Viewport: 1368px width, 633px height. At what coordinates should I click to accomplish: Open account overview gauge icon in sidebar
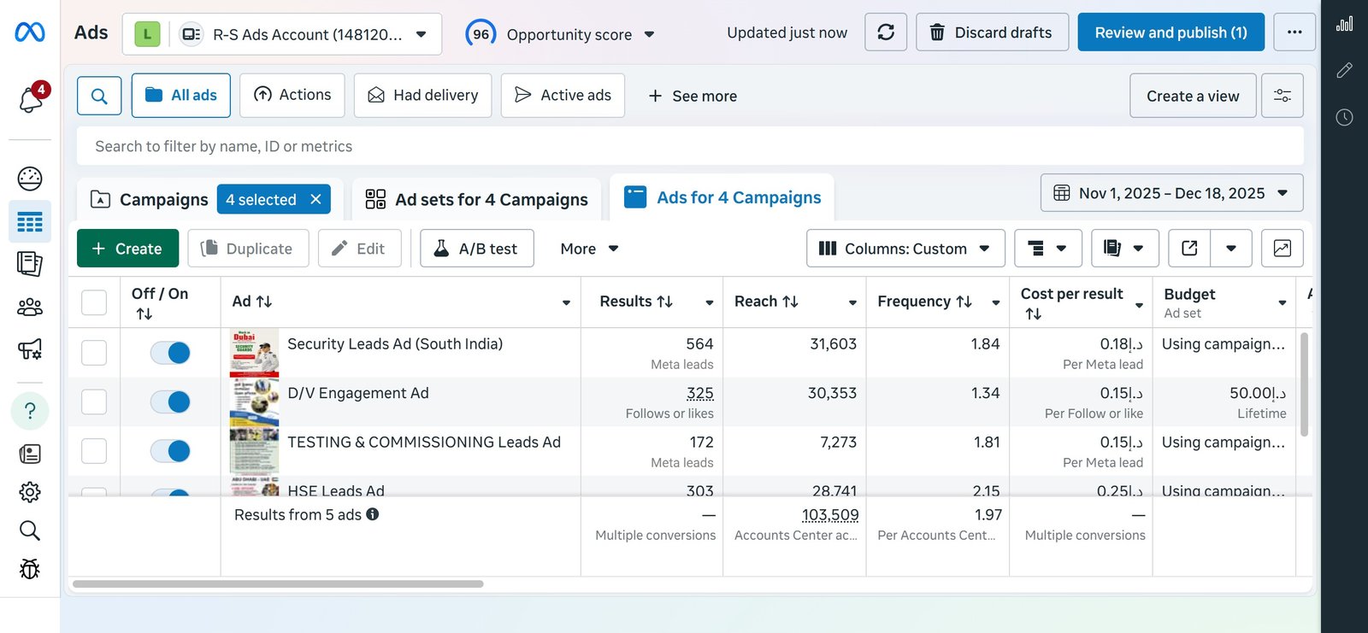[30, 179]
